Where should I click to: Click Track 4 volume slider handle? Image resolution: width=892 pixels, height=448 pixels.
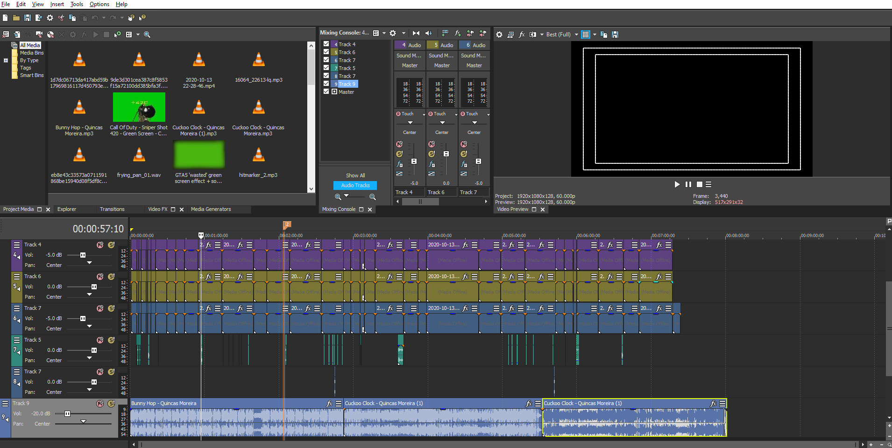pyautogui.click(x=83, y=255)
